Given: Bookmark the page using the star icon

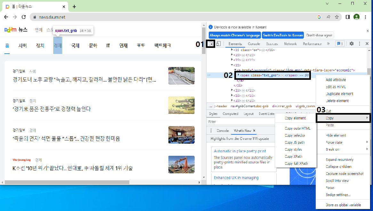Looking at the screenshot, I should coord(337,17).
